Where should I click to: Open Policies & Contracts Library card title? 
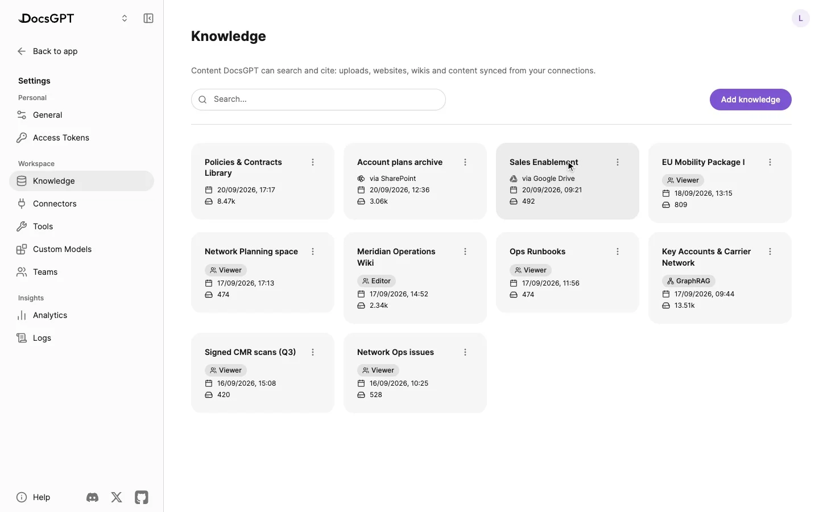243,168
